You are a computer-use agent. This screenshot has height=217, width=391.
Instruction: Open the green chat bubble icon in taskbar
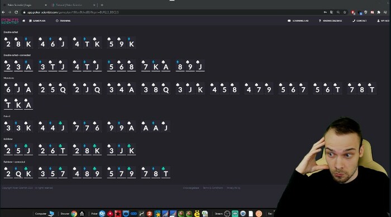pyautogui.click(x=235, y=214)
